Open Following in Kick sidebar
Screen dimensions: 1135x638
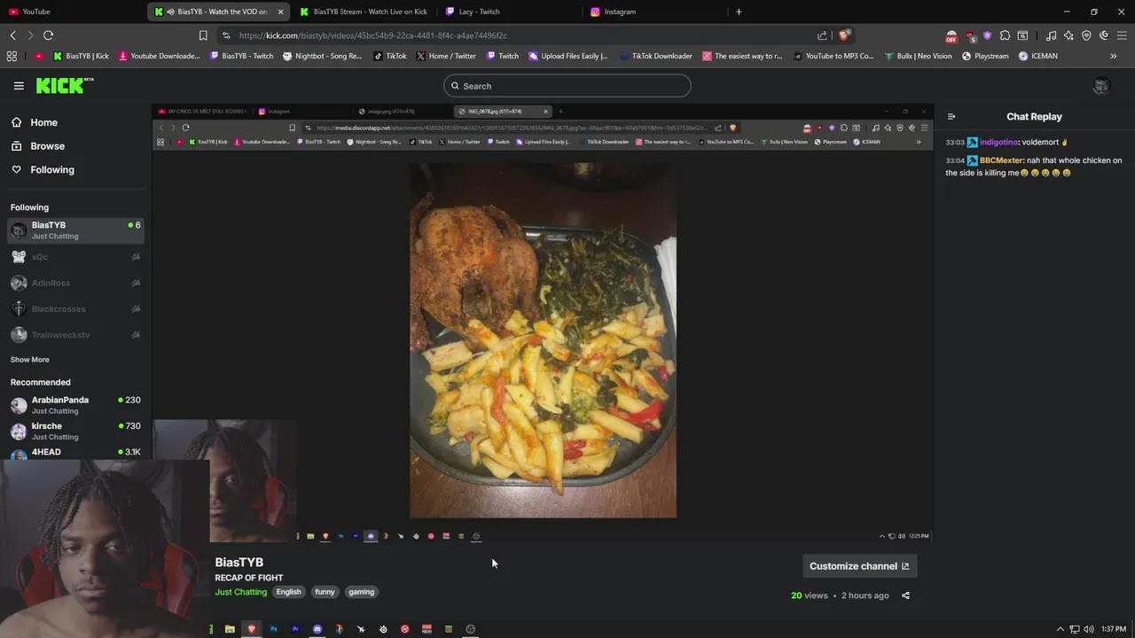tap(43, 169)
